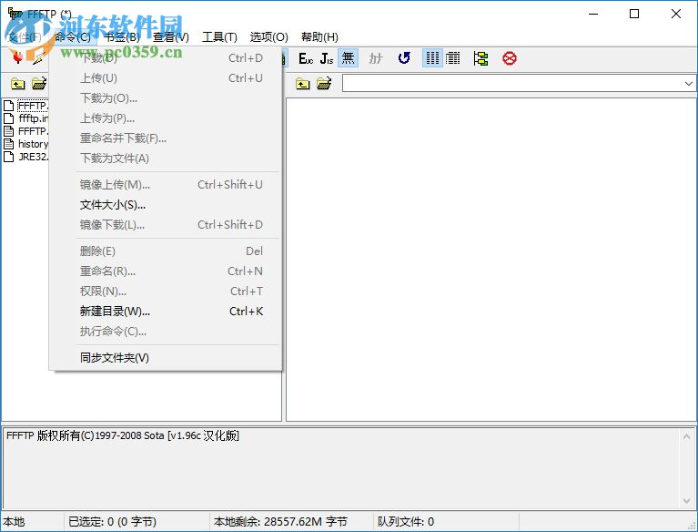698x532 pixels.
Task: Go up a folder in local pane
Action: [18, 83]
